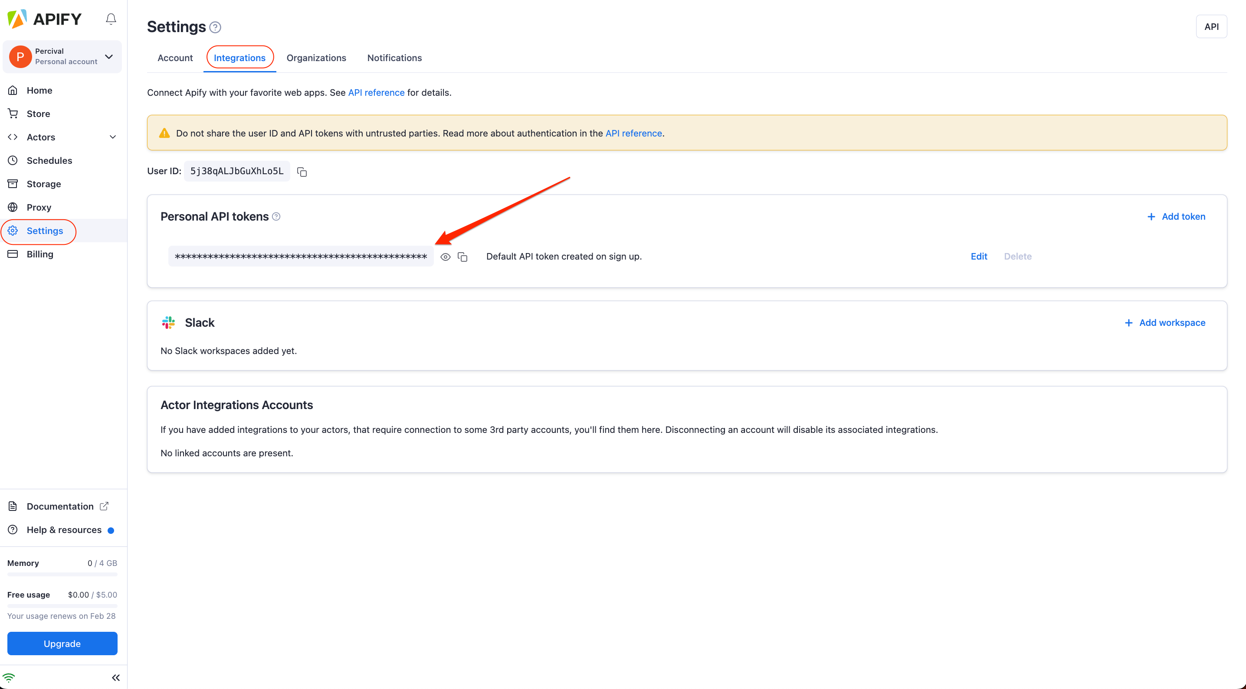Open the Account tab
Image resolution: width=1246 pixels, height=689 pixels.
(174, 58)
